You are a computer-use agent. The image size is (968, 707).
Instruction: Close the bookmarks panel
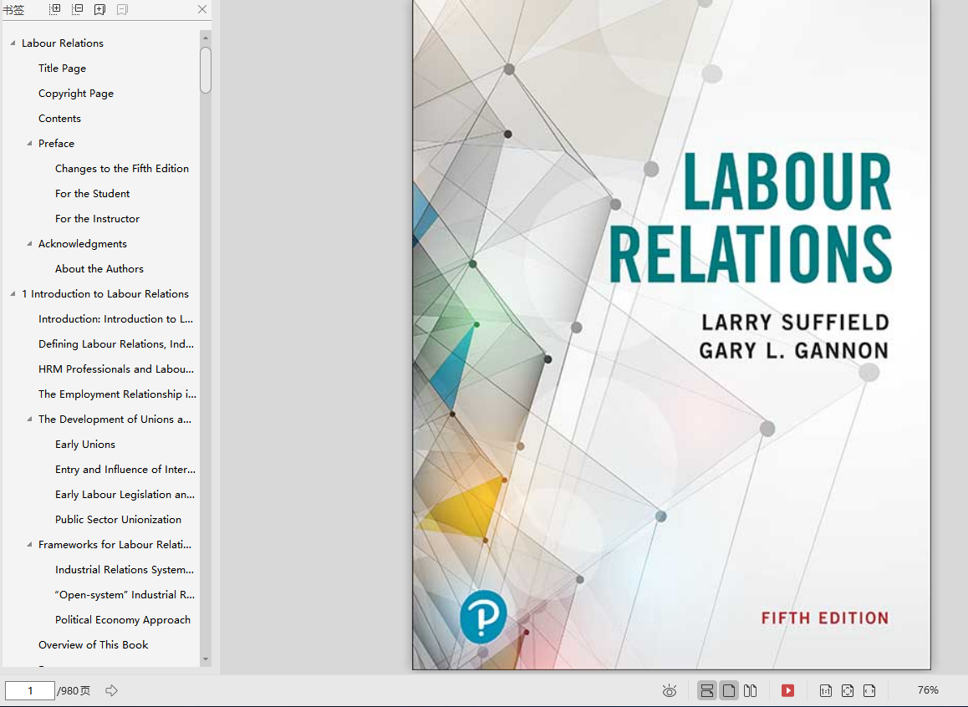tap(201, 9)
